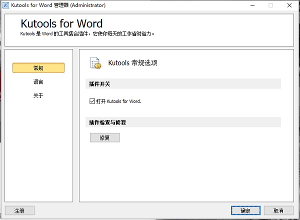
Task: Confirm with the 确定 button
Action: point(245,210)
